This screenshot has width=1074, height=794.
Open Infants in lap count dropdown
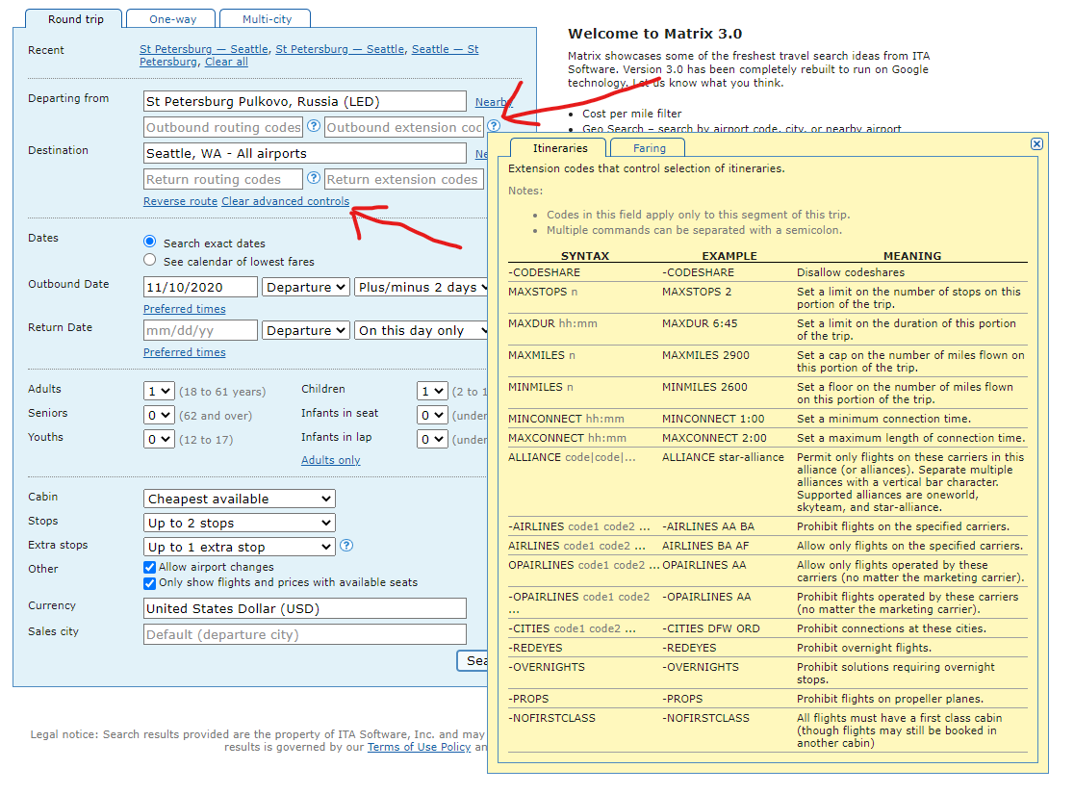coord(432,439)
